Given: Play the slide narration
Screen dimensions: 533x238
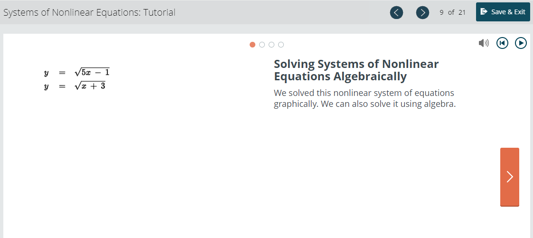Looking at the screenshot, I should 521,43.
